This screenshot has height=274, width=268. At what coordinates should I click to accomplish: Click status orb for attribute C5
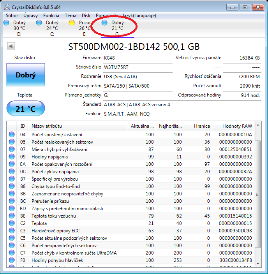tap(12, 238)
